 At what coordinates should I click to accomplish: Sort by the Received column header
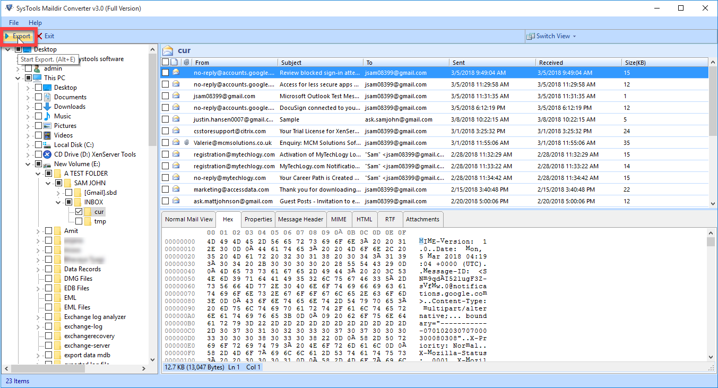(x=578, y=63)
